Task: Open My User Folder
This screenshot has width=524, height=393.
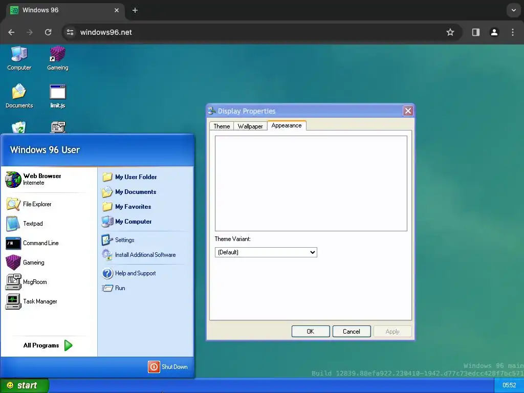Action: (129, 177)
